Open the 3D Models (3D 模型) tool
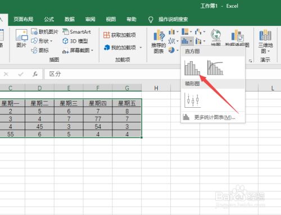The image size is (281, 215). tap(75, 41)
